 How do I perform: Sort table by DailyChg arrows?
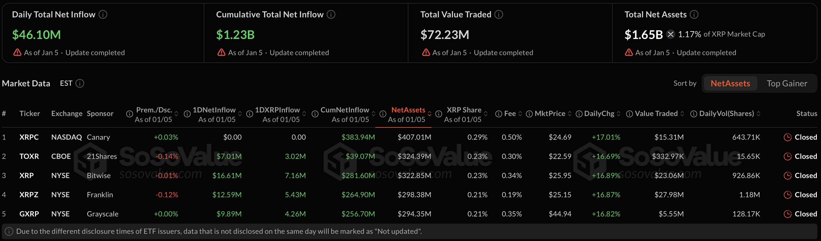point(619,114)
